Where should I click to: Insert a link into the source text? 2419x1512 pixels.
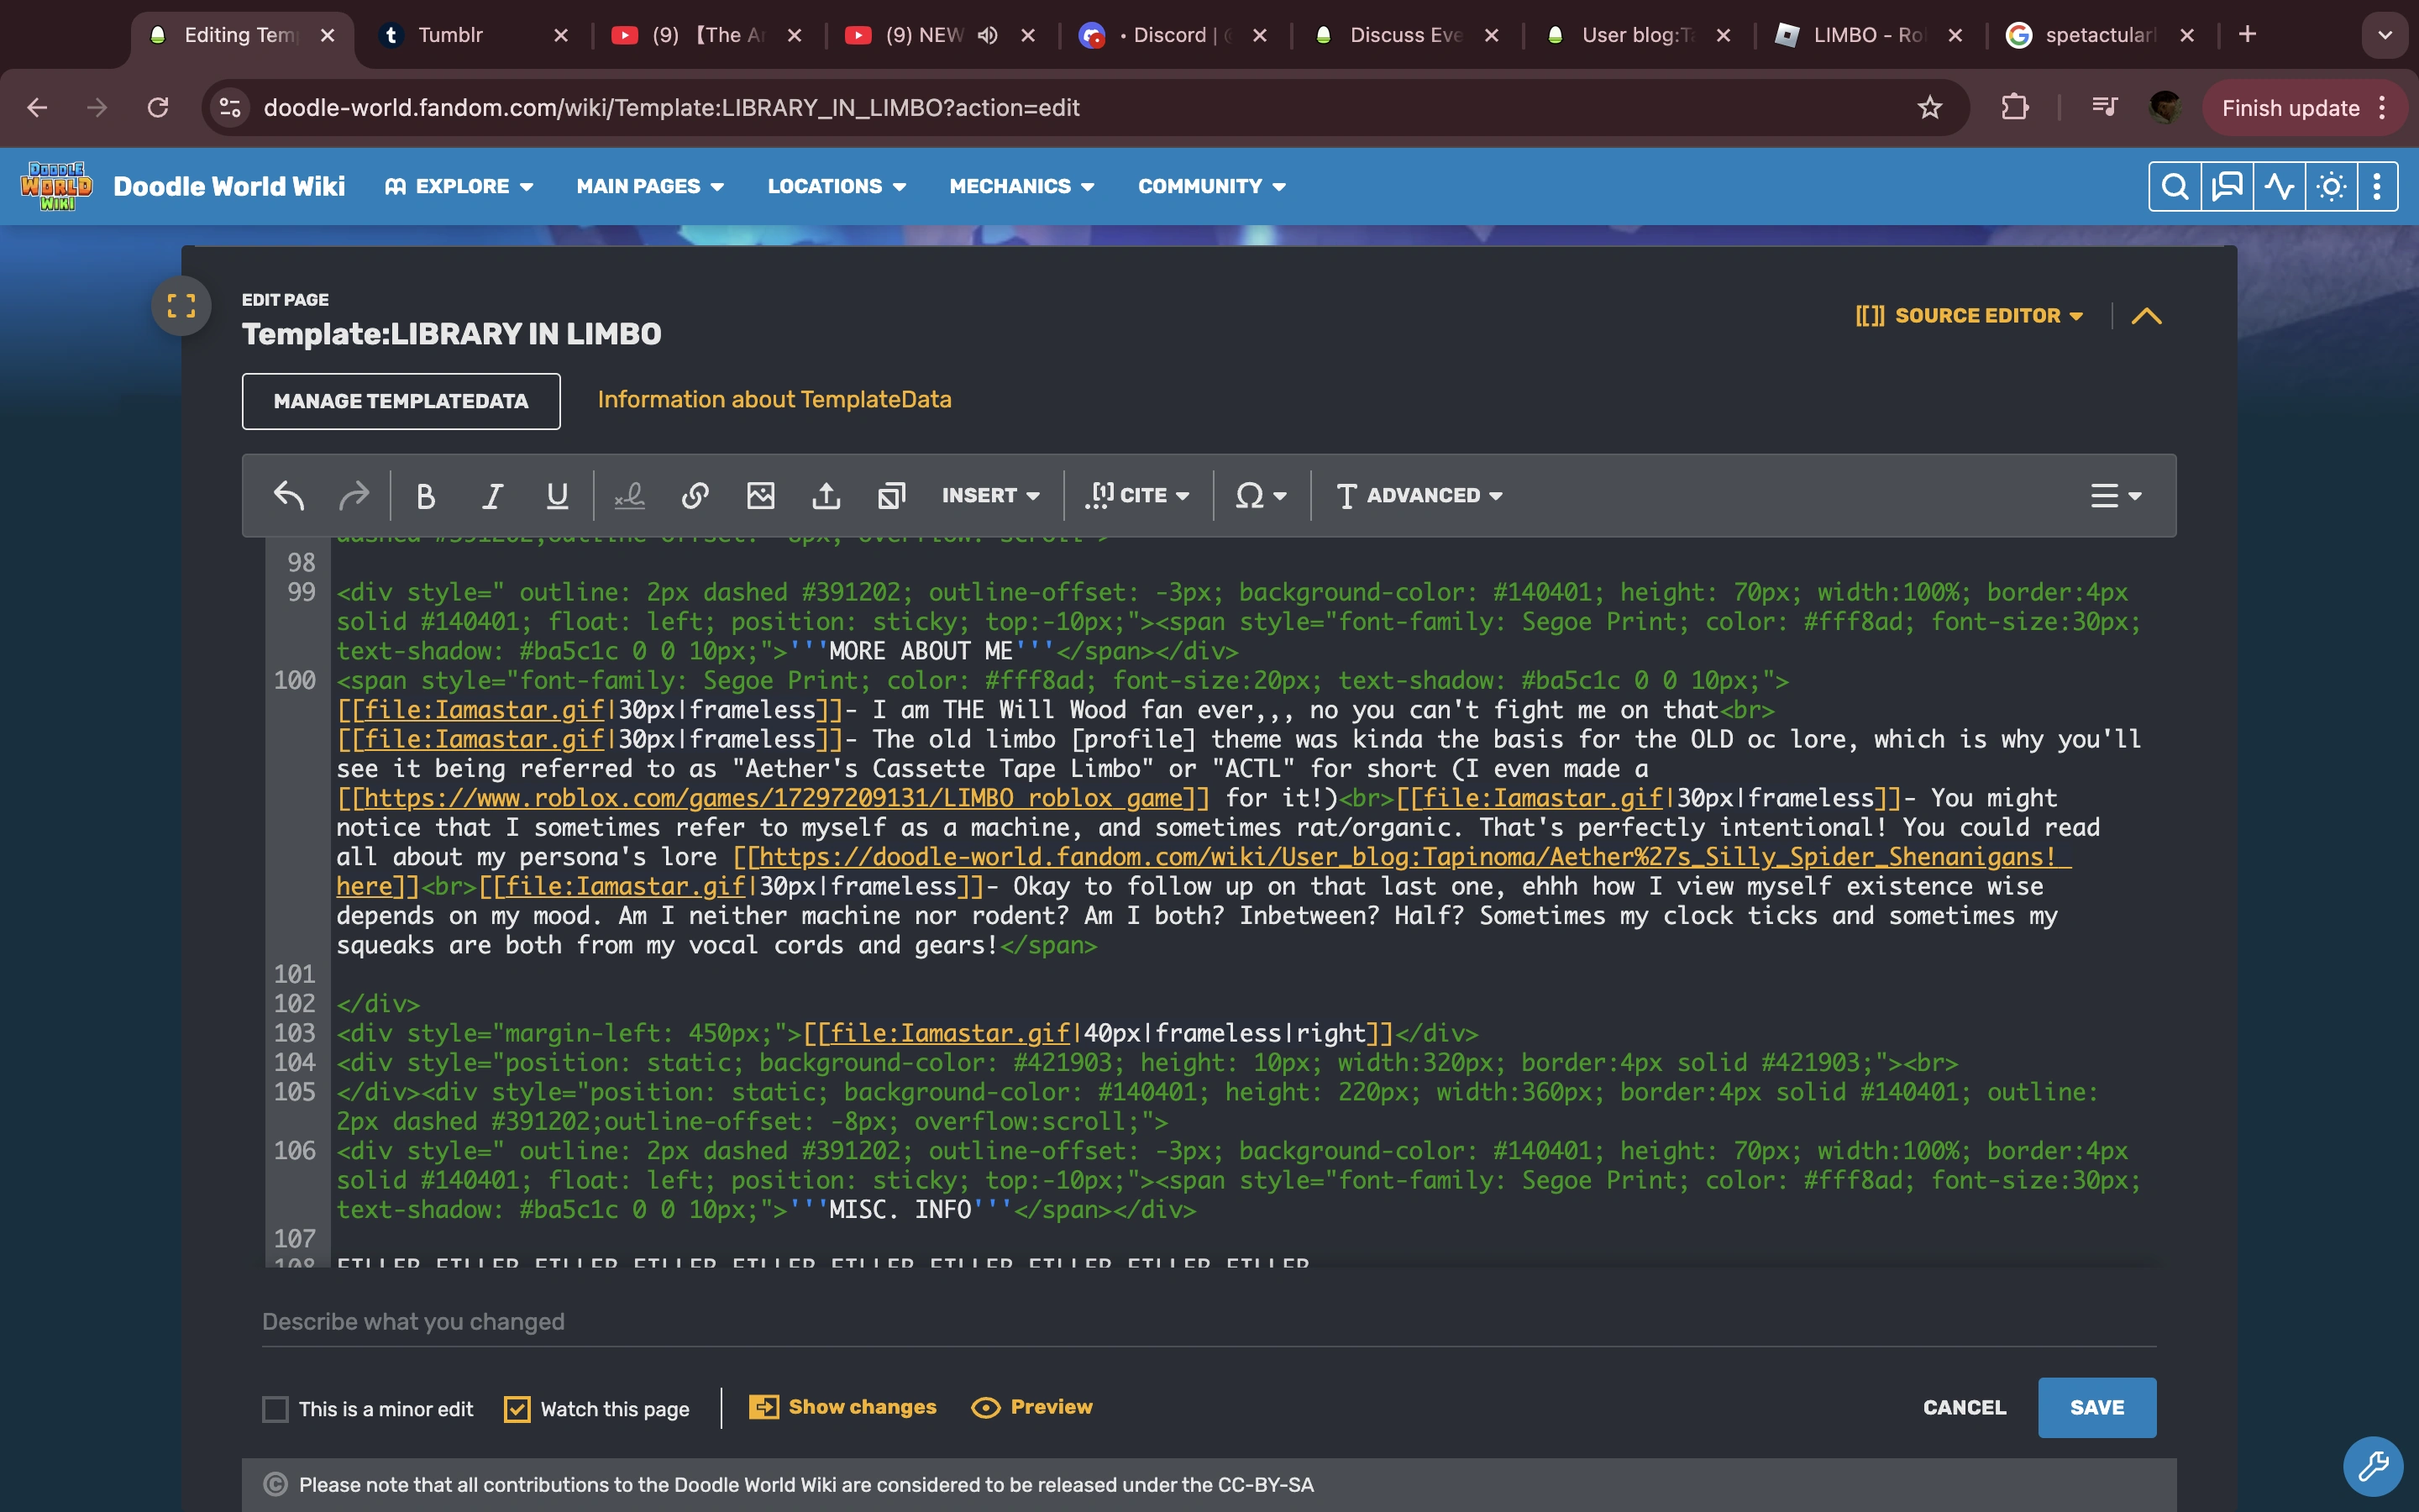pos(695,495)
